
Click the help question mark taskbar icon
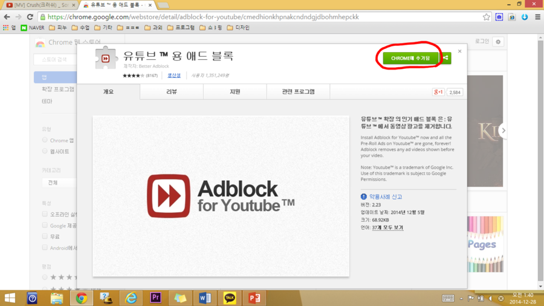[x=32, y=298]
